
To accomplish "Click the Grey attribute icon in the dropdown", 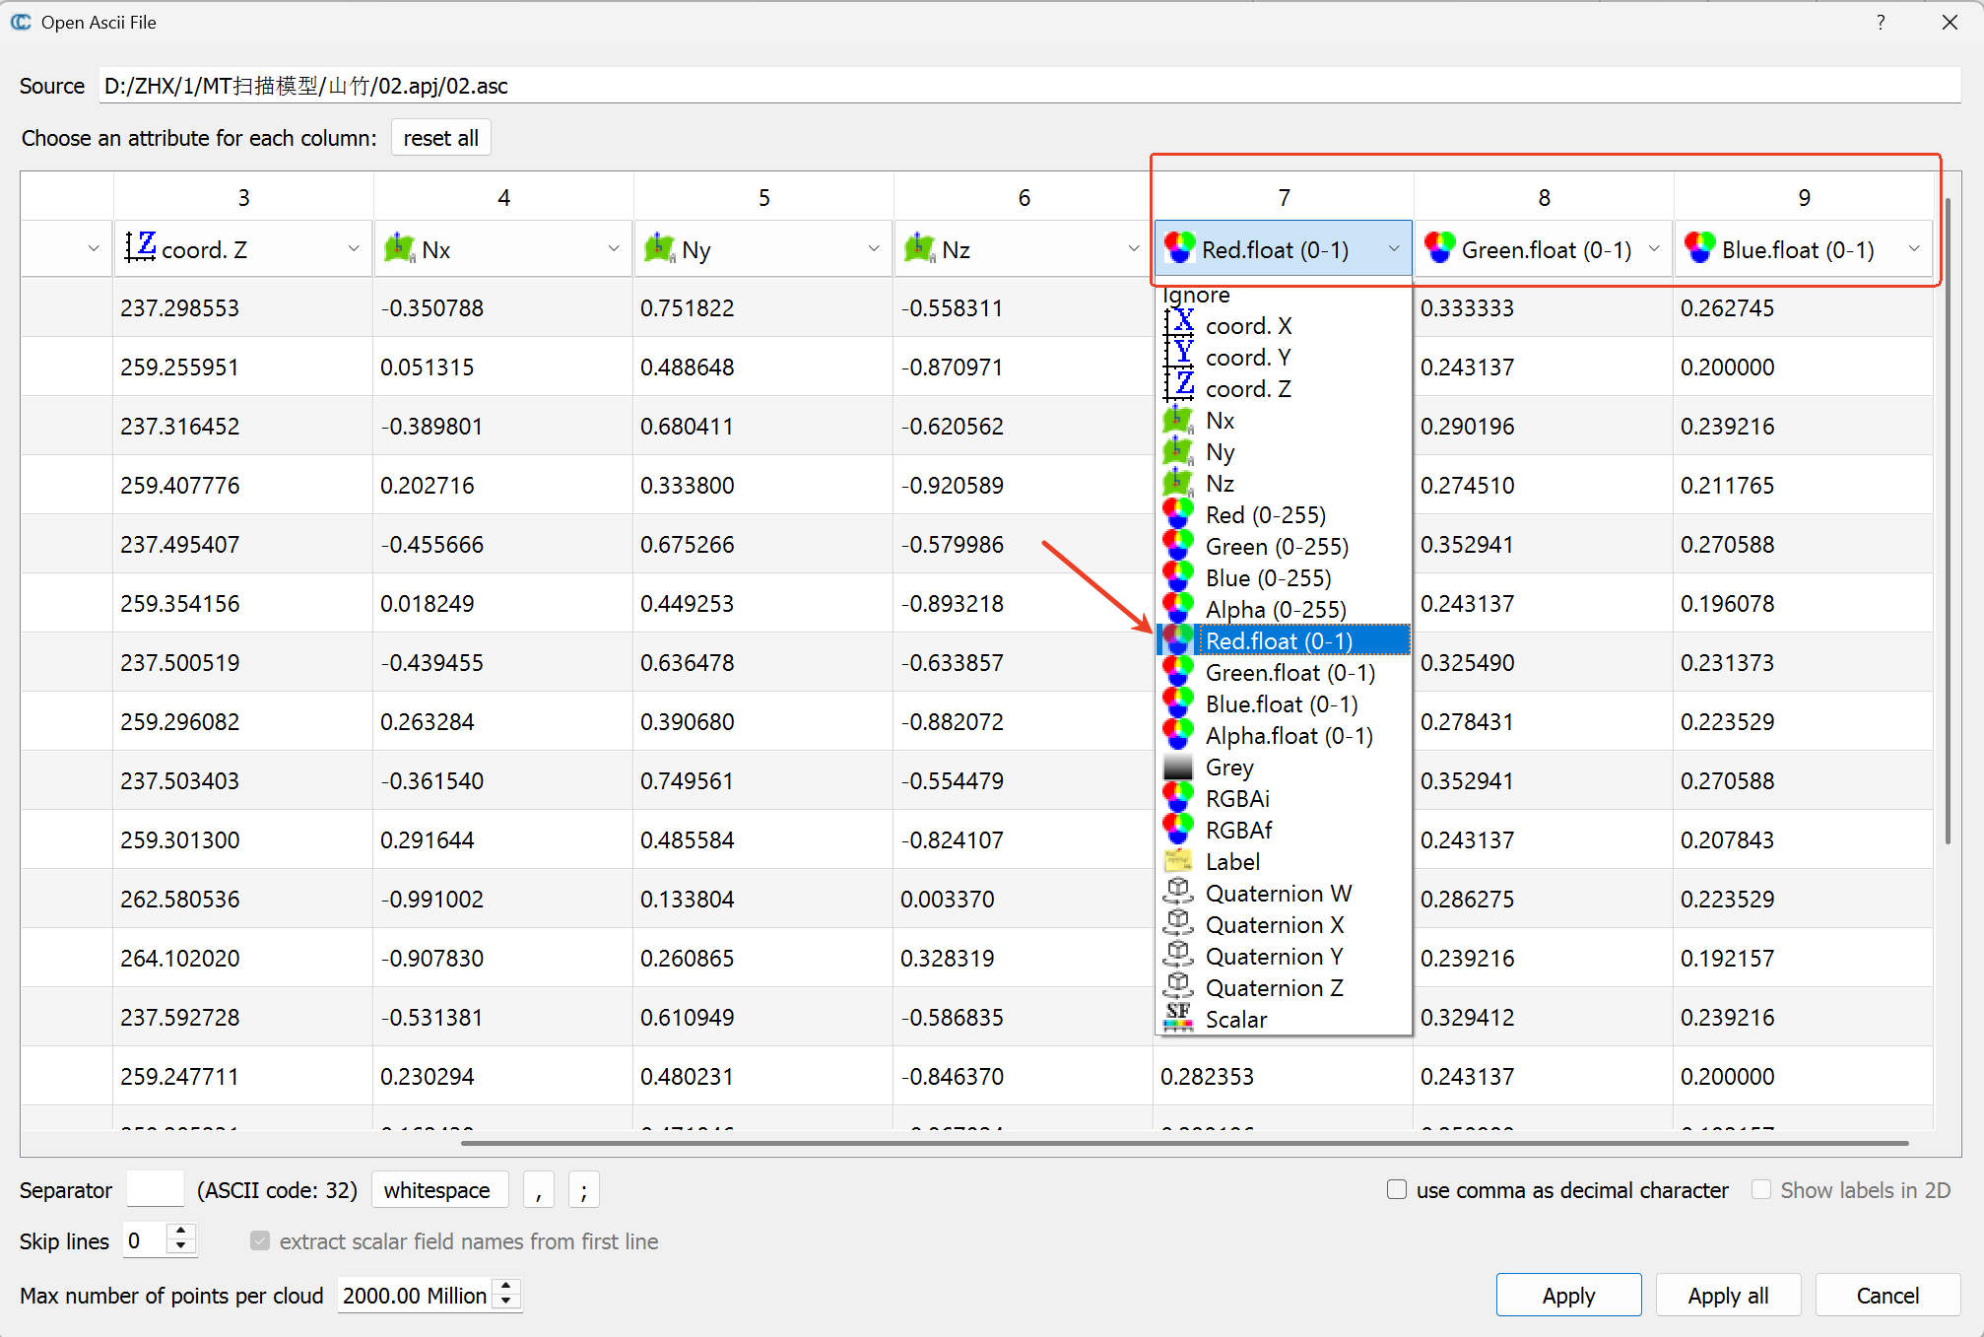I will pos(1178,767).
